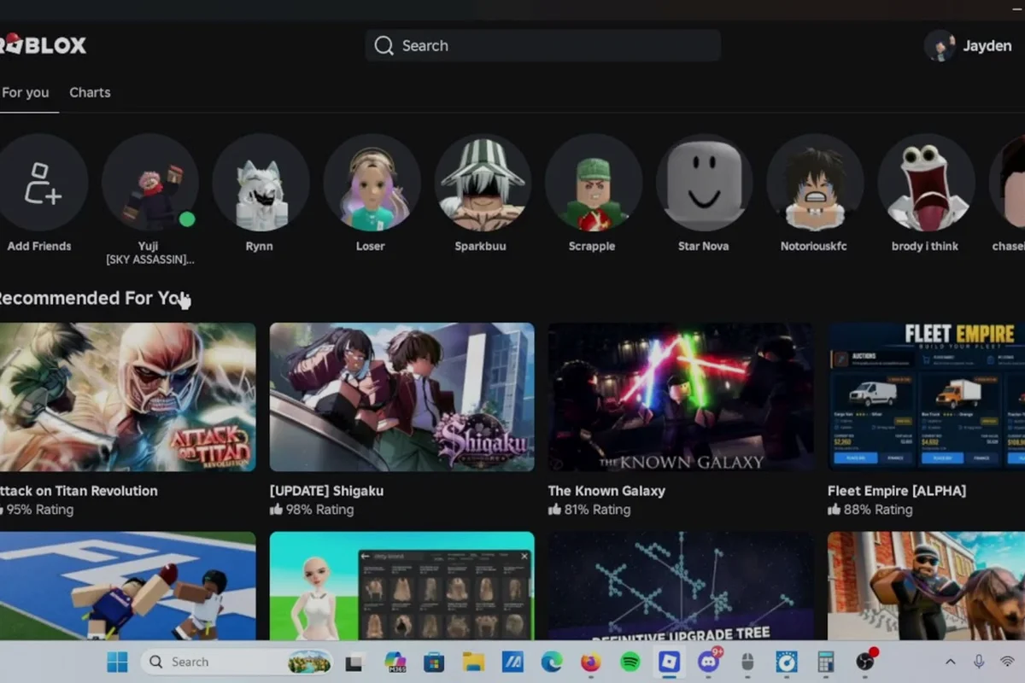Click "Fleet Empire [ALPHA]" game title
The height and width of the screenshot is (683, 1025).
point(897,491)
